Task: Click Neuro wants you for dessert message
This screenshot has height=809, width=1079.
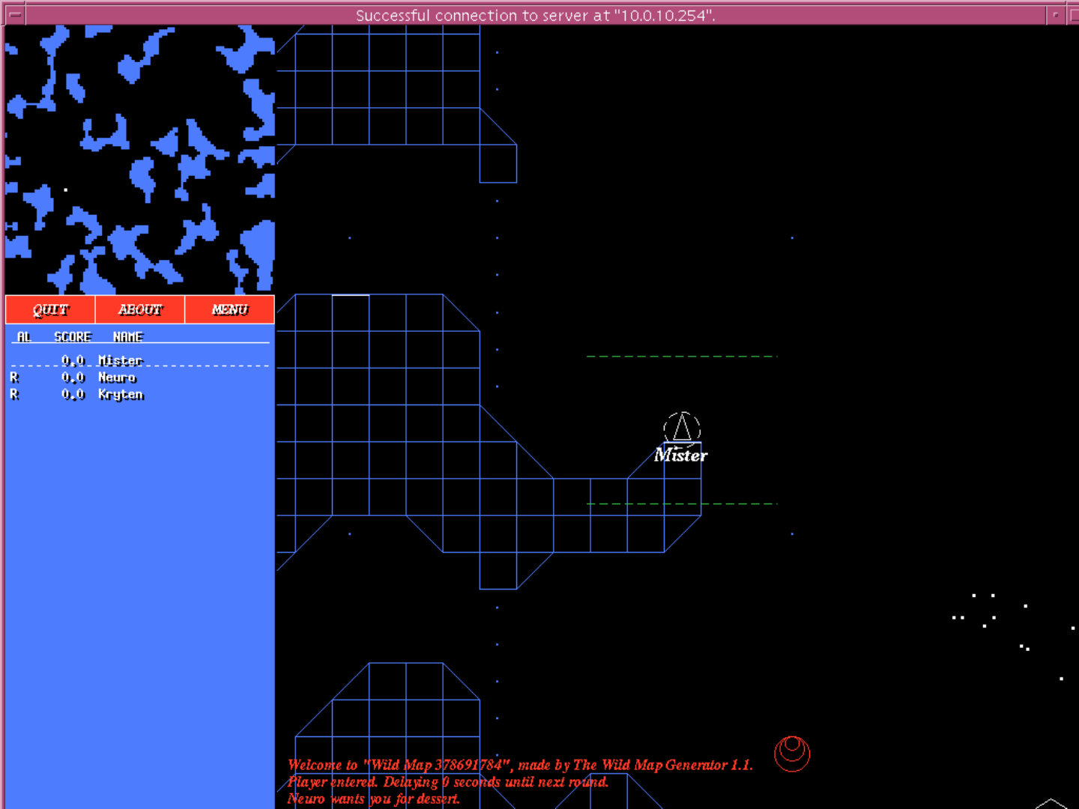Action: pyautogui.click(x=373, y=799)
